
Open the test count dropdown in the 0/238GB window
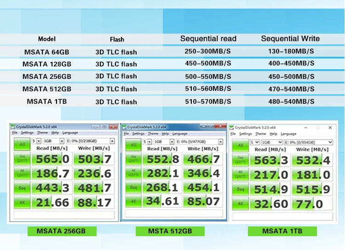[x=36, y=141]
